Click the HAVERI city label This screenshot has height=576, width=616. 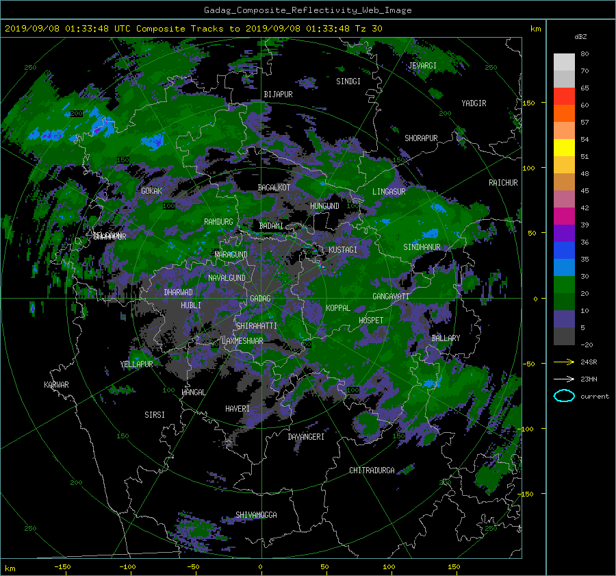238,410
